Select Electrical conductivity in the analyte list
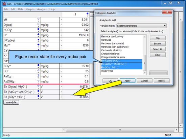This screenshot has height=139, width=186. click(112, 36)
